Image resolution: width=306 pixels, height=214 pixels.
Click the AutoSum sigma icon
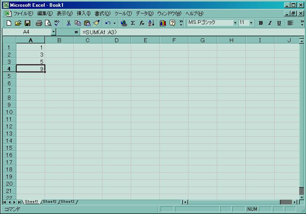(x=133, y=23)
